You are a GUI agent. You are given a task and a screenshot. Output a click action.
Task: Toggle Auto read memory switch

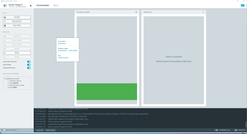click(x=29, y=62)
